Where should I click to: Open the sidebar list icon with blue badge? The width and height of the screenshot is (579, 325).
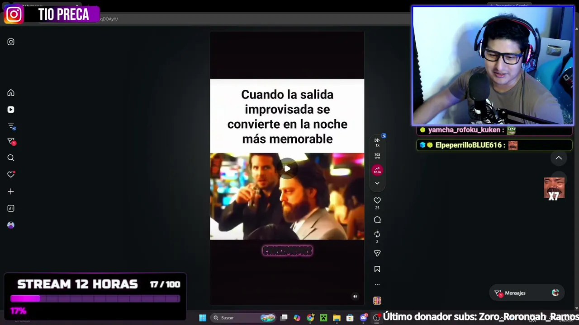click(11, 126)
